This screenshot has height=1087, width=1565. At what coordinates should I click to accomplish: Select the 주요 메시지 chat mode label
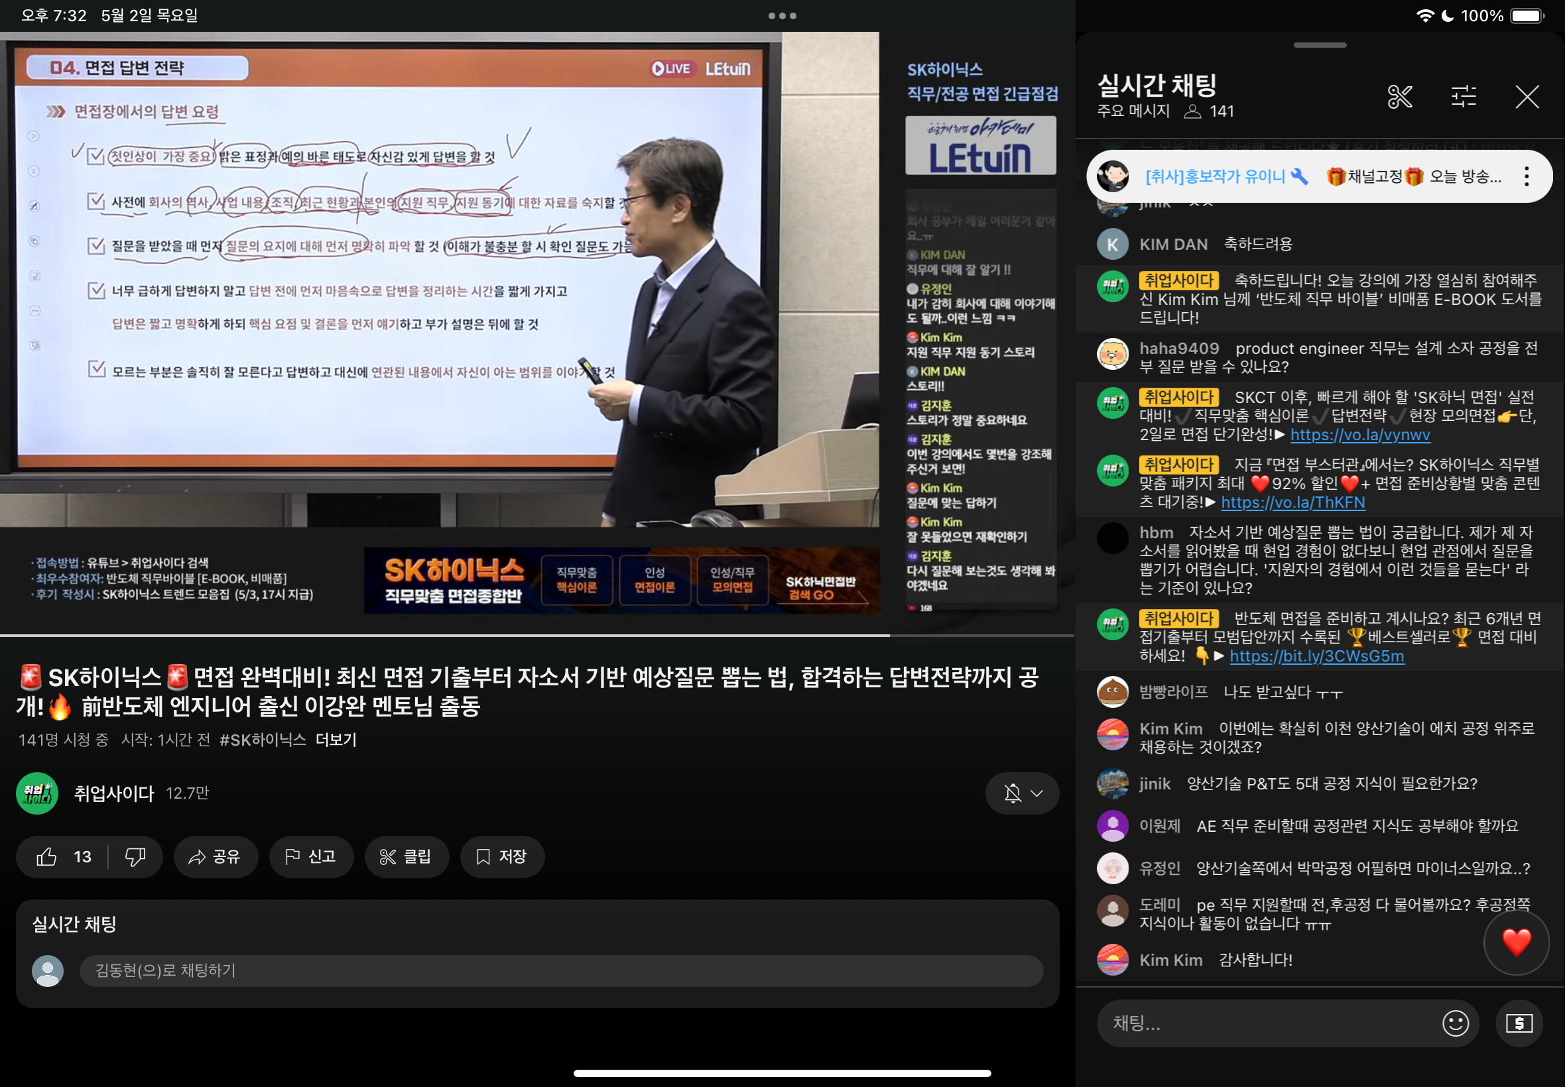point(1133,111)
